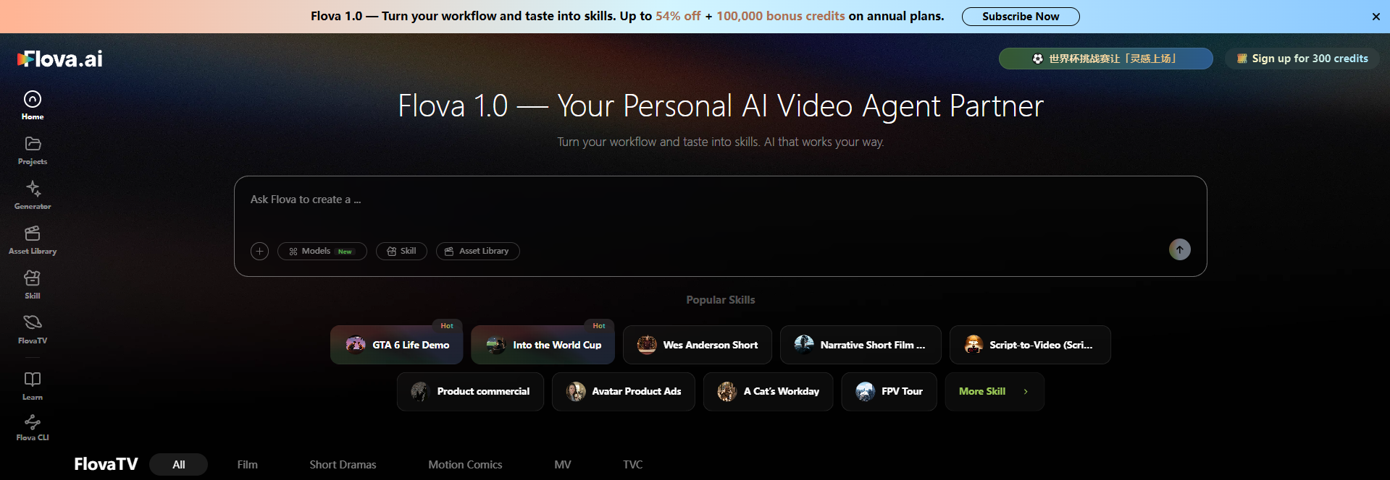The image size is (1390, 480).
Task: Open Projects in the sidebar
Action: point(33,150)
